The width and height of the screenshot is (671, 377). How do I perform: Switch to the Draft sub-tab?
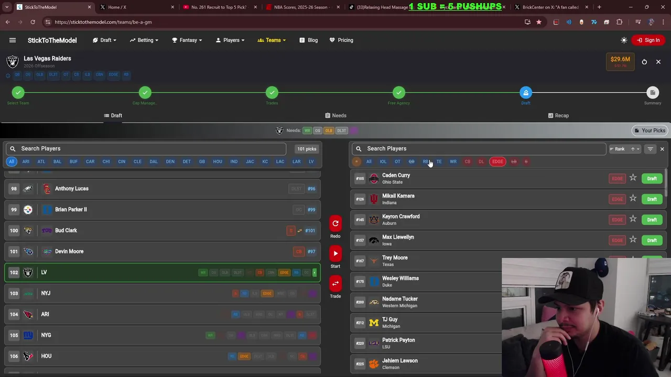[113, 116]
